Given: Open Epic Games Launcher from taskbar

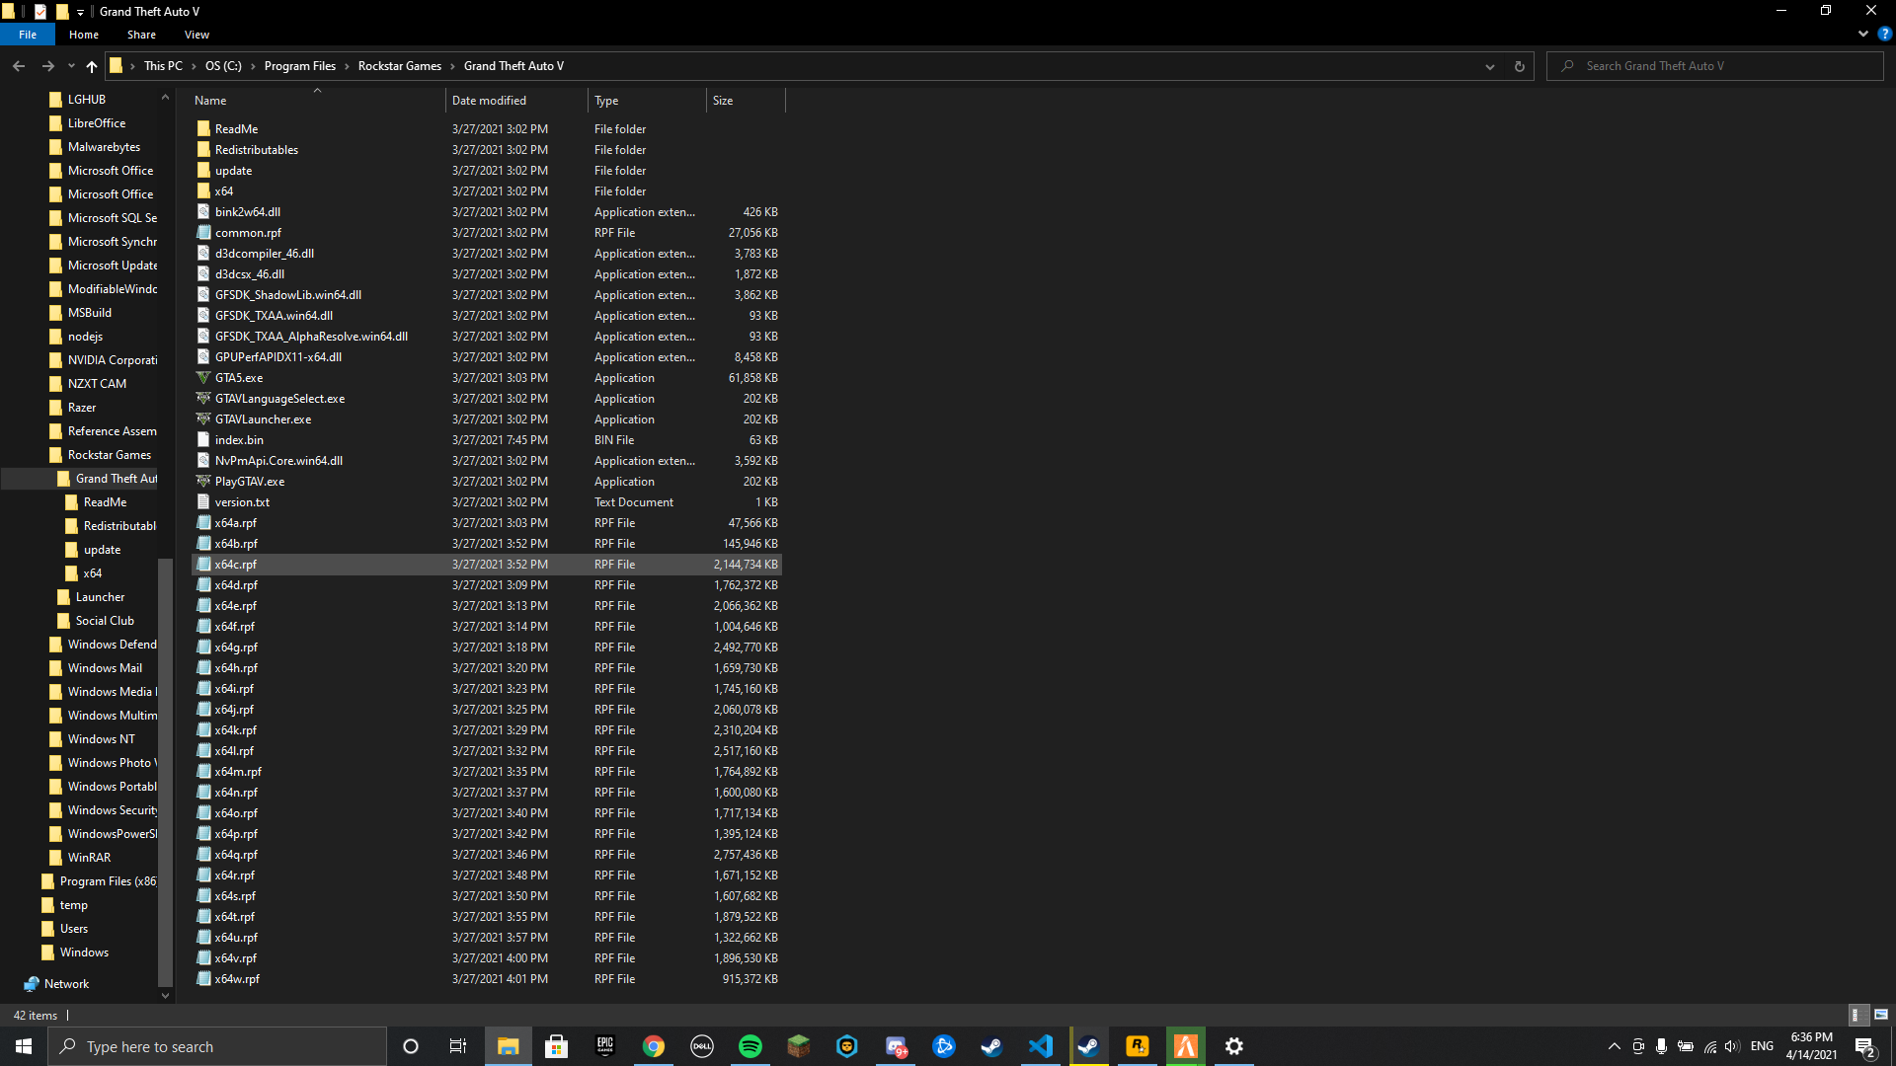Looking at the screenshot, I should click(605, 1046).
